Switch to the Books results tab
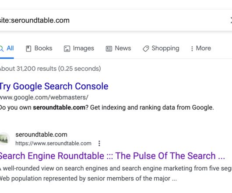 tap(39, 48)
